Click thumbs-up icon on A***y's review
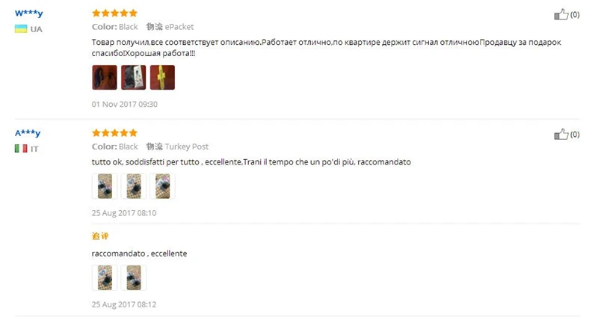 (561, 135)
